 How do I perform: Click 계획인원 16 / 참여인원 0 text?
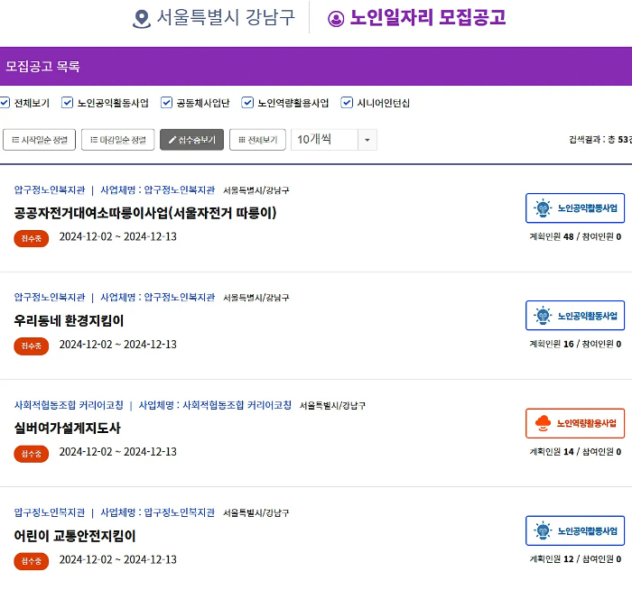[575, 344]
